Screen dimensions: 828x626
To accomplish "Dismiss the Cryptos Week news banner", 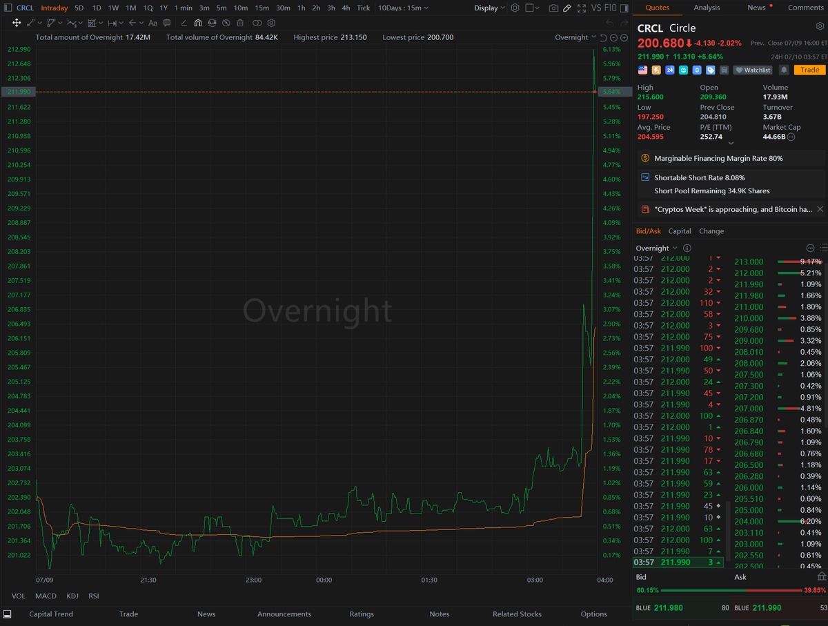I will pos(820,209).
